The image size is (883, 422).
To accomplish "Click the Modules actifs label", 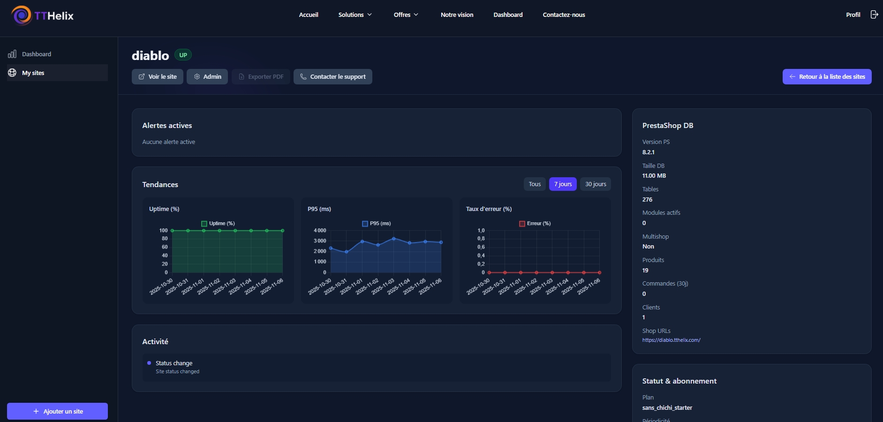I will click(661, 213).
